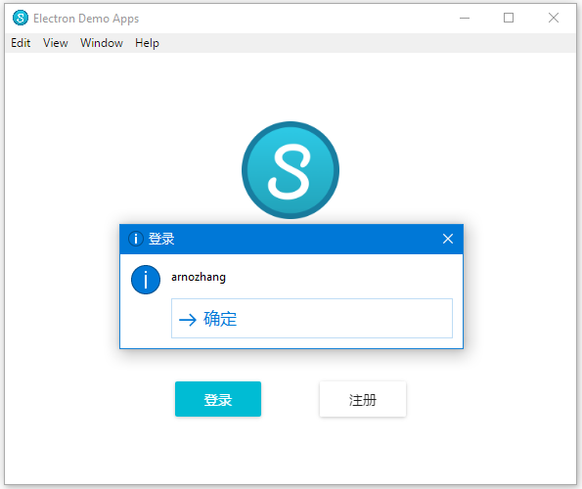This screenshot has height=489, width=582.
Task: Minimize the Electron Demo Apps window
Action: (x=465, y=18)
